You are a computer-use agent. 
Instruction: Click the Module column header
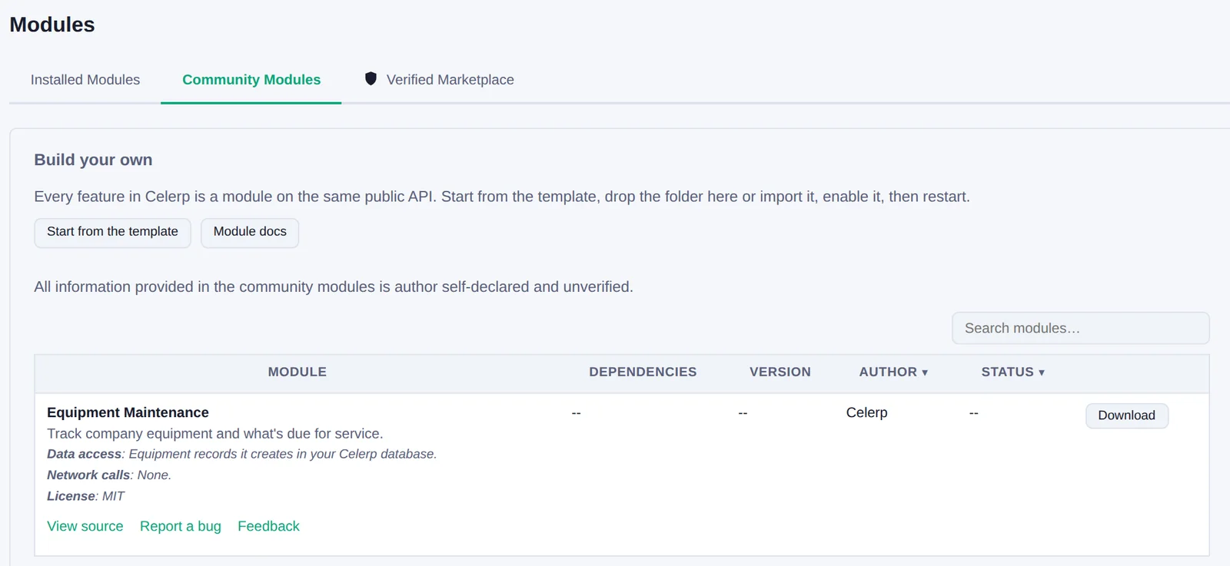coord(298,372)
